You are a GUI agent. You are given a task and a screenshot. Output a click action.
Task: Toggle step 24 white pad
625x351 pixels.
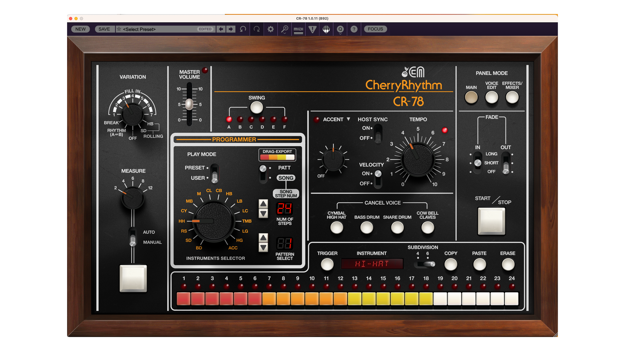pos(512,299)
